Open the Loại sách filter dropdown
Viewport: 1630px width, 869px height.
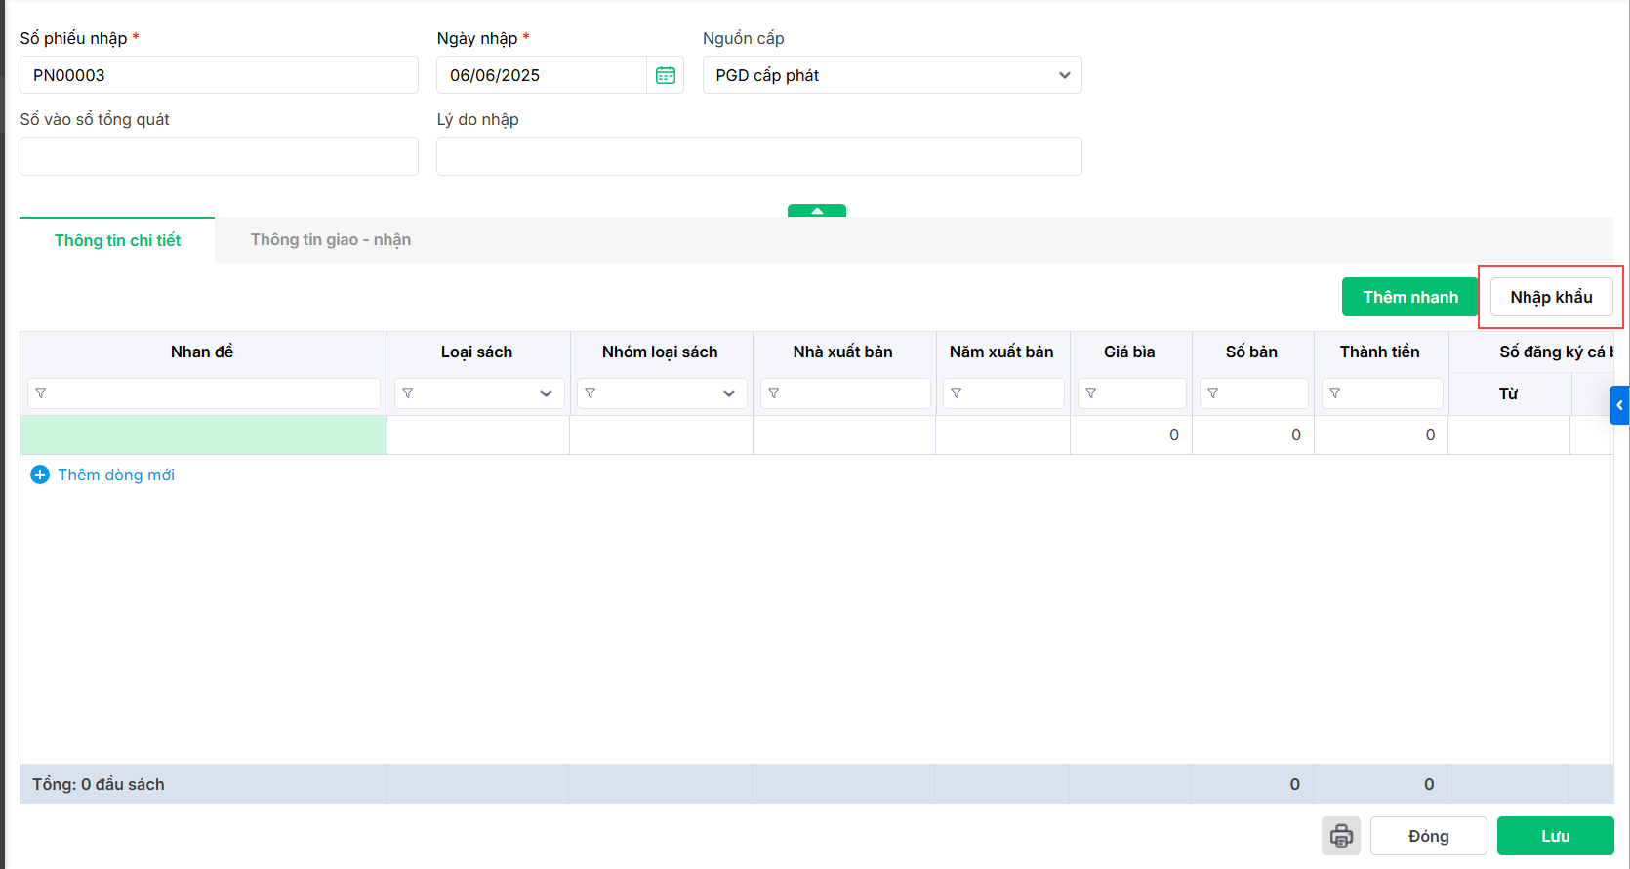[546, 393]
